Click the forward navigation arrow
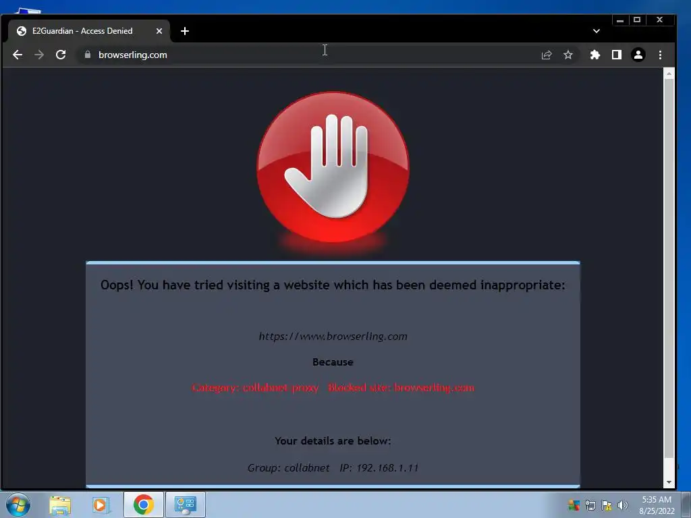This screenshot has width=691, height=518. tap(39, 55)
